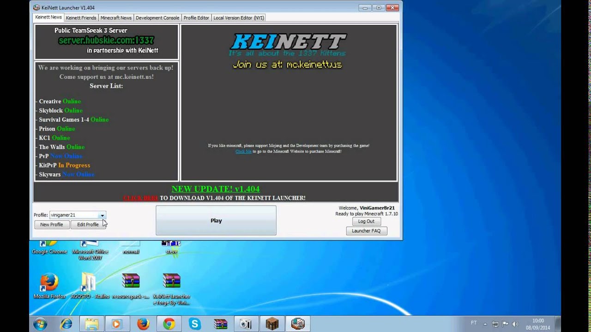Open the Minecraft block taskbar icon
The width and height of the screenshot is (591, 332).
pyautogui.click(x=272, y=324)
